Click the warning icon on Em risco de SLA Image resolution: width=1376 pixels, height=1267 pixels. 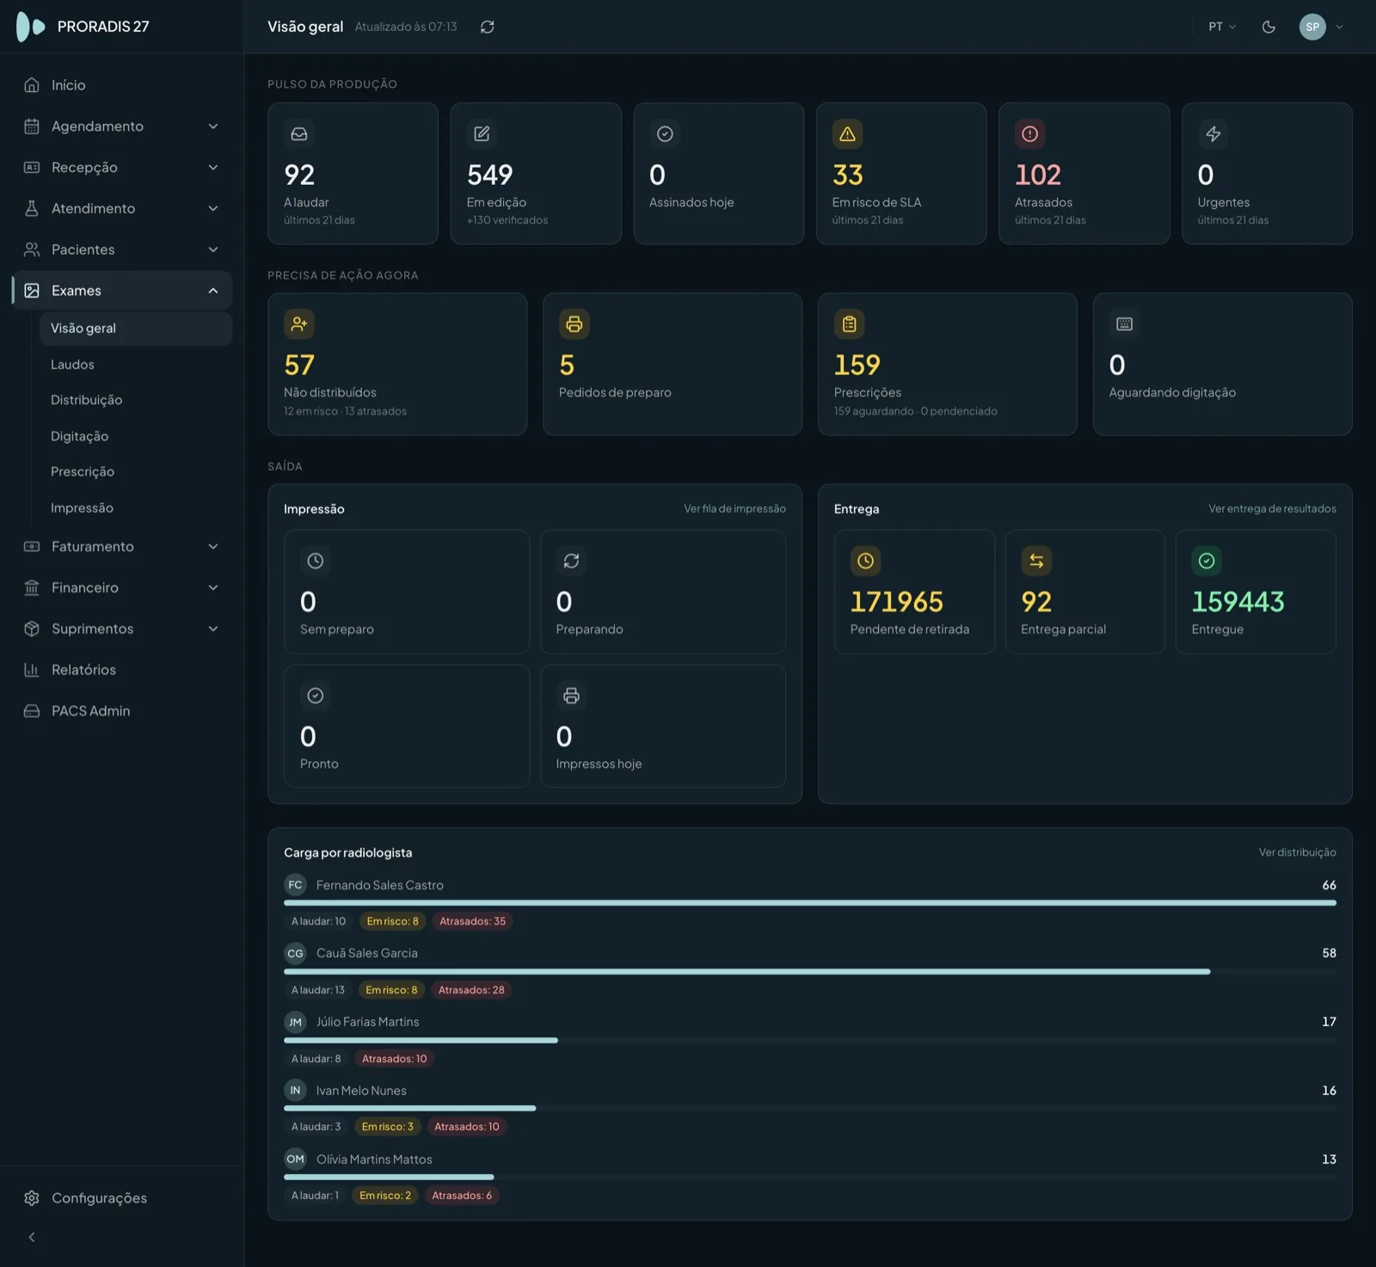(847, 134)
